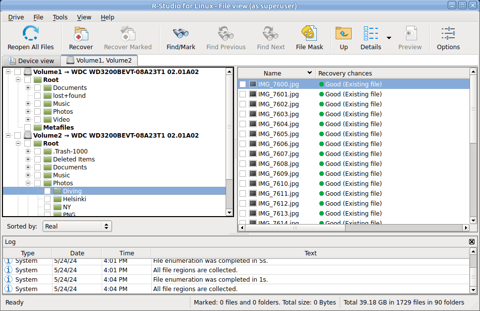Click the Helsinki folder icon
Image resolution: width=480 pixels, height=311 pixels.
(x=58, y=199)
